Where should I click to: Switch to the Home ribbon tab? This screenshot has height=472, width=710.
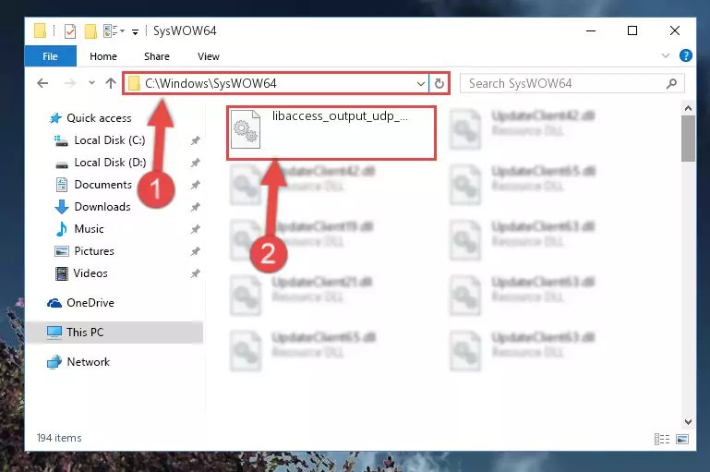pyautogui.click(x=103, y=56)
